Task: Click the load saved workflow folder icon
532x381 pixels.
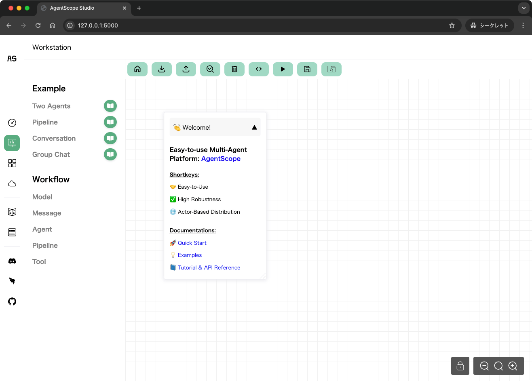Action: 331,69
